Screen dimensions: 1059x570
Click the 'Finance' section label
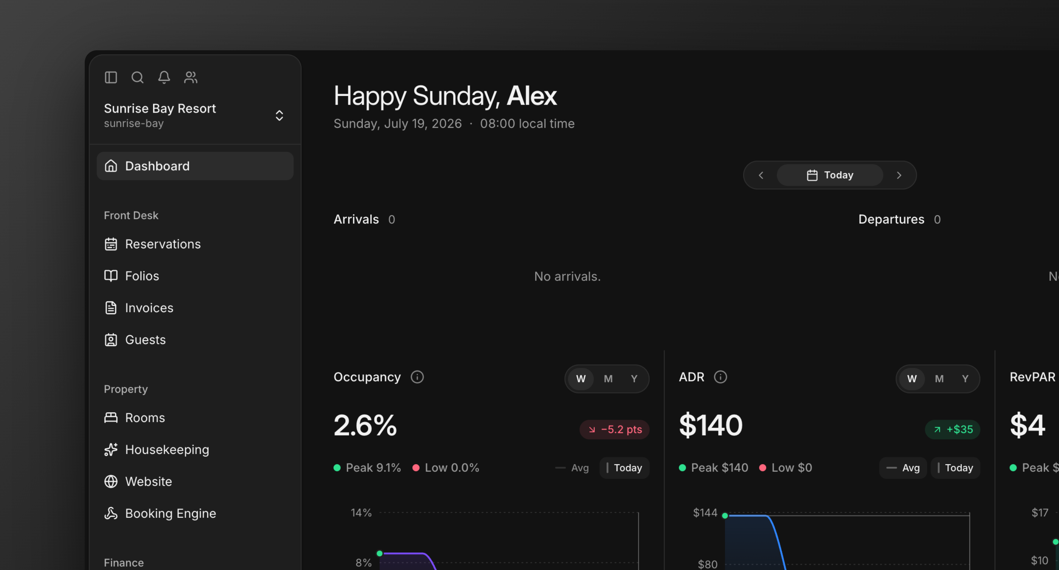(124, 562)
